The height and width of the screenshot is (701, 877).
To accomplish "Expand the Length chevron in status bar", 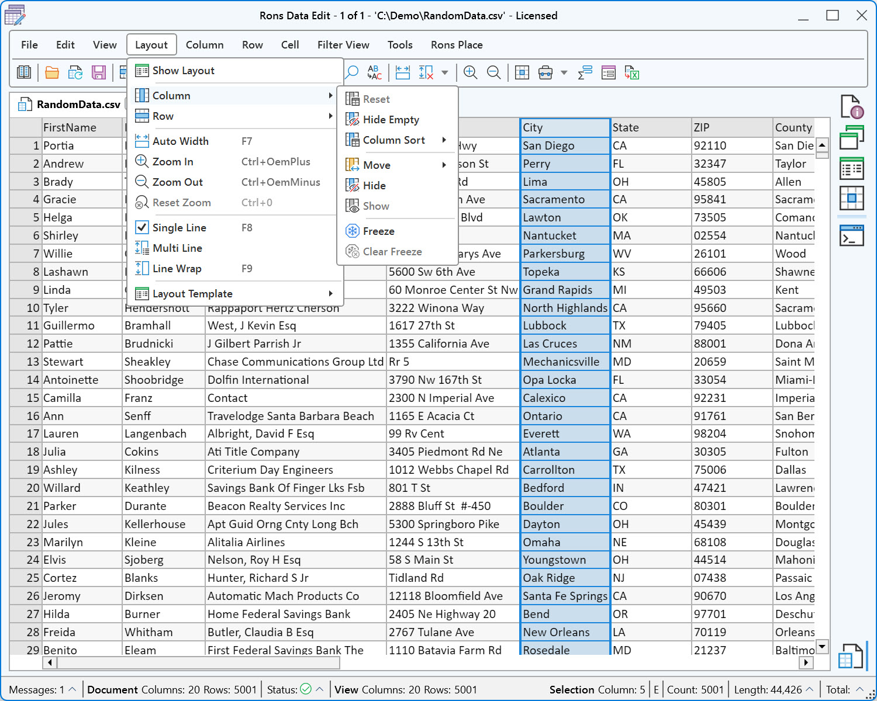I will [810, 689].
